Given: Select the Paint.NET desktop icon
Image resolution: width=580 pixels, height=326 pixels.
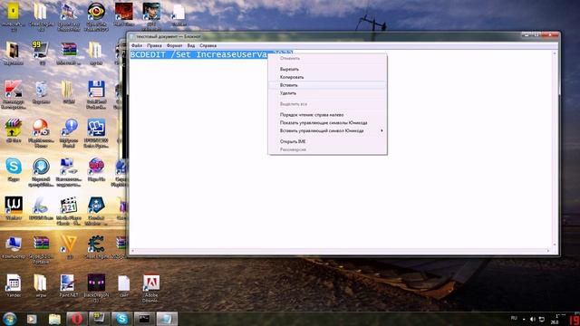Looking at the screenshot, I should (x=69, y=286).
